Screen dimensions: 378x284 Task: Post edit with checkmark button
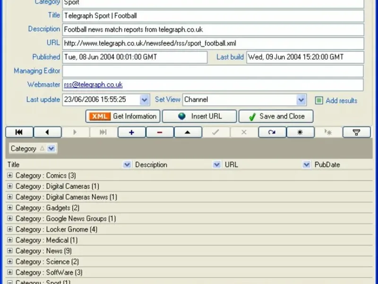[x=216, y=132]
